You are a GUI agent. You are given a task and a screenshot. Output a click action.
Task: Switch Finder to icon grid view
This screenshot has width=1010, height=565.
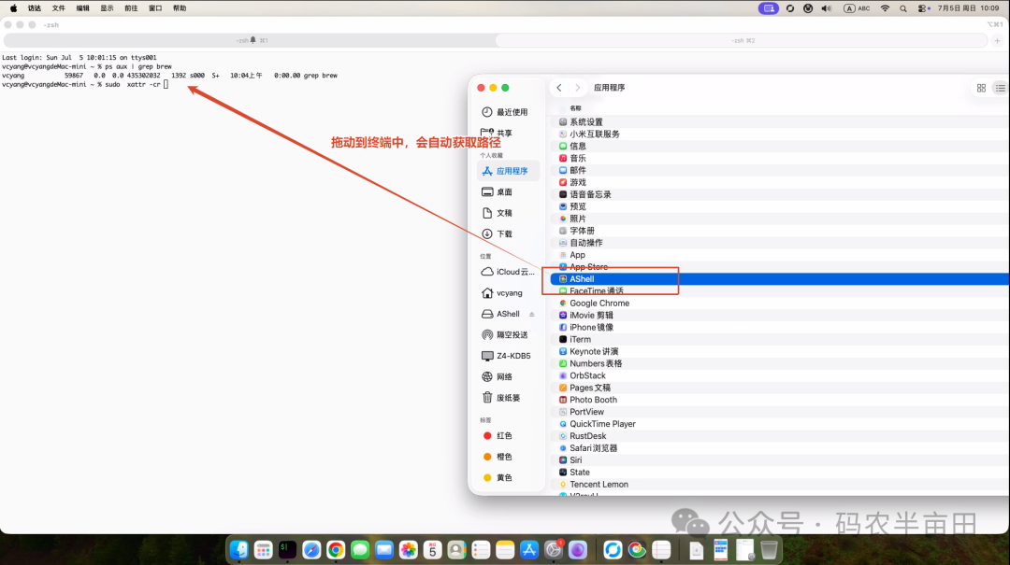point(981,88)
